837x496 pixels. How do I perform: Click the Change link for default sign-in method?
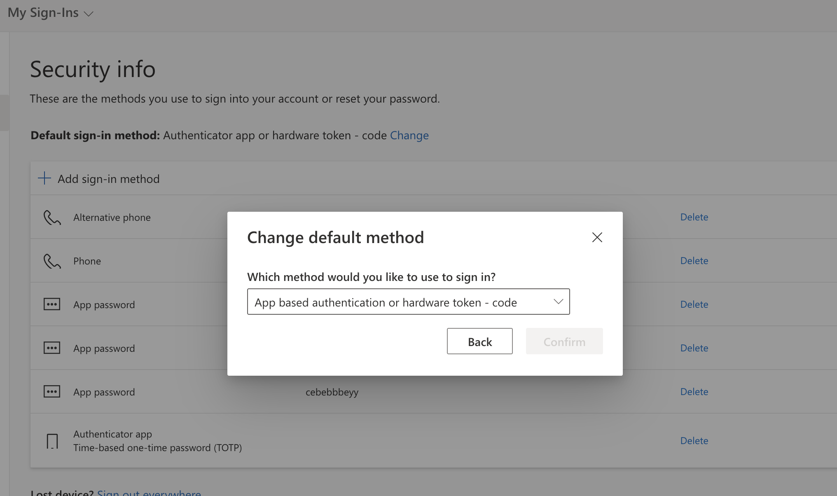[409, 135]
